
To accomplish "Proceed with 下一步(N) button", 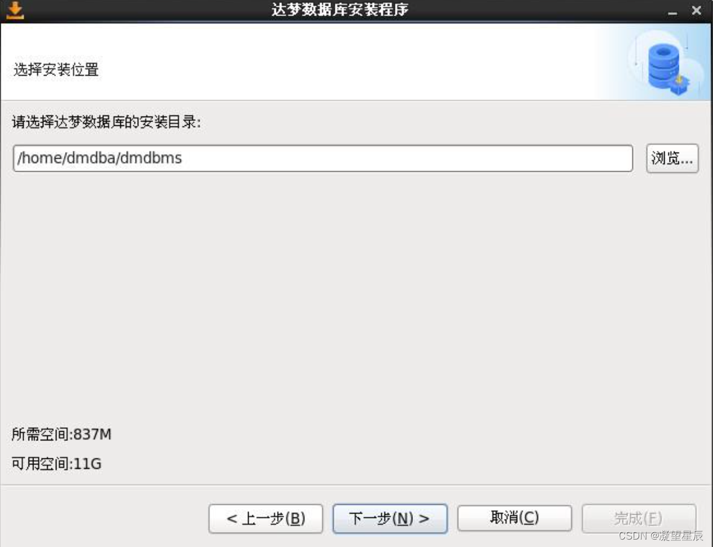I will (390, 518).
